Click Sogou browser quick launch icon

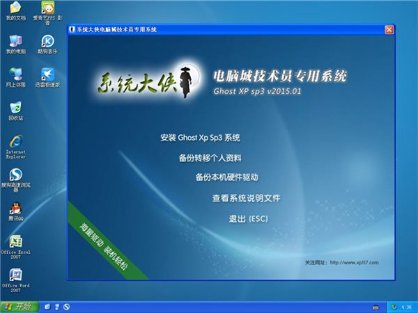pos(66,307)
